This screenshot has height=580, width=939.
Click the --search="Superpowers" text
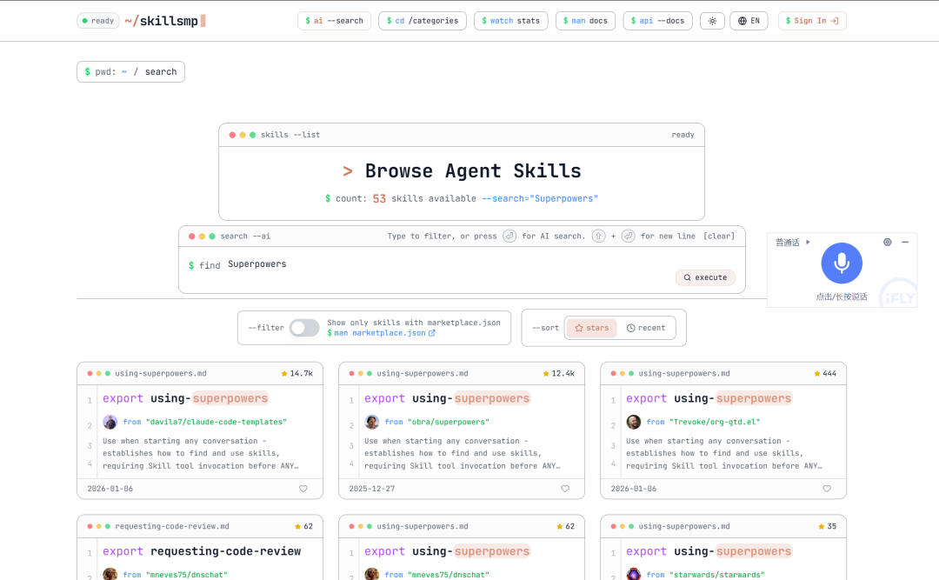point(540,198)
